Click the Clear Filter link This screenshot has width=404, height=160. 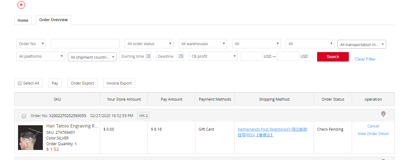(x=365, y=59)
